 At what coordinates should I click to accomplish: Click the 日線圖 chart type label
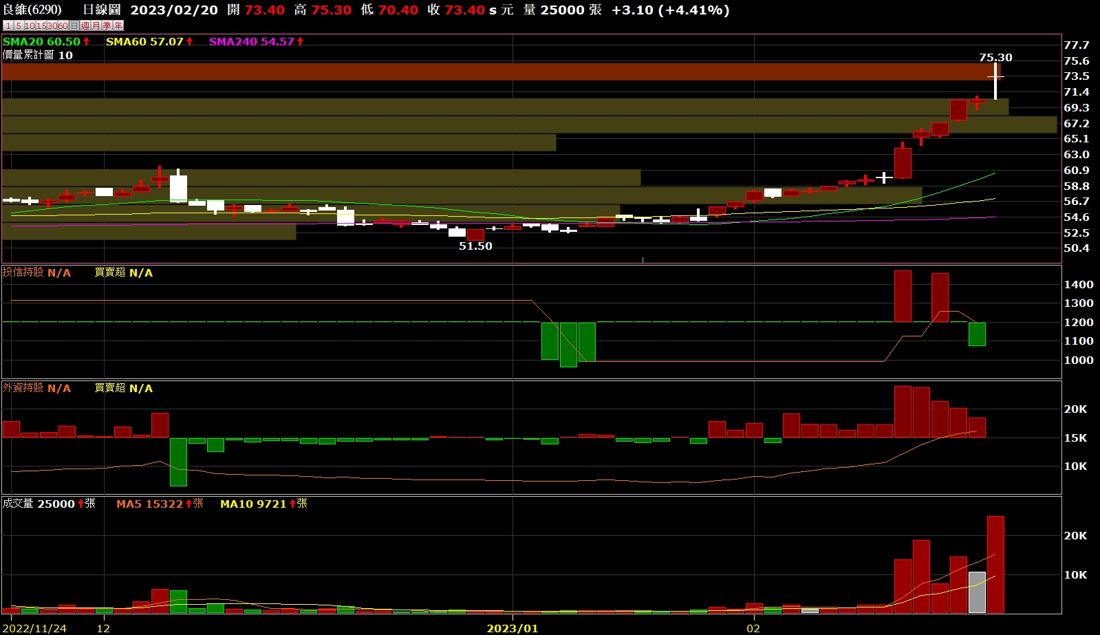click(x=102, y=10)
